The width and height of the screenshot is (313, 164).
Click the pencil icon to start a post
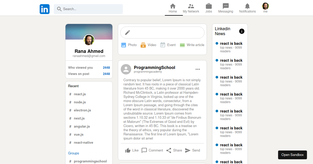(x=127, y=32)
